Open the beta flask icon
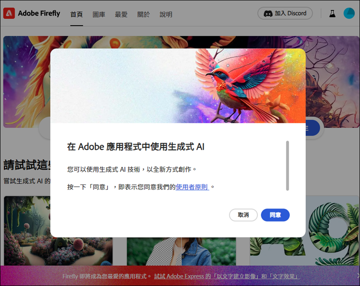The height and width of the screenshot is (286, 360). [332, 13]
